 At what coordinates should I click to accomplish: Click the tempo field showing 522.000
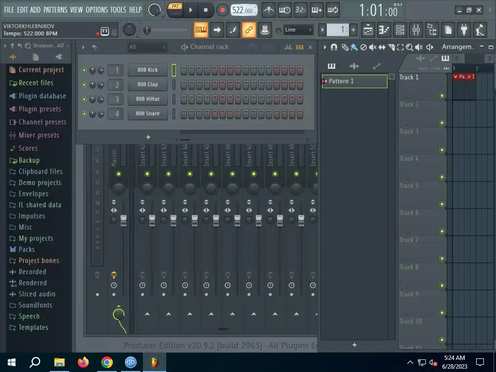coord(244,10)
